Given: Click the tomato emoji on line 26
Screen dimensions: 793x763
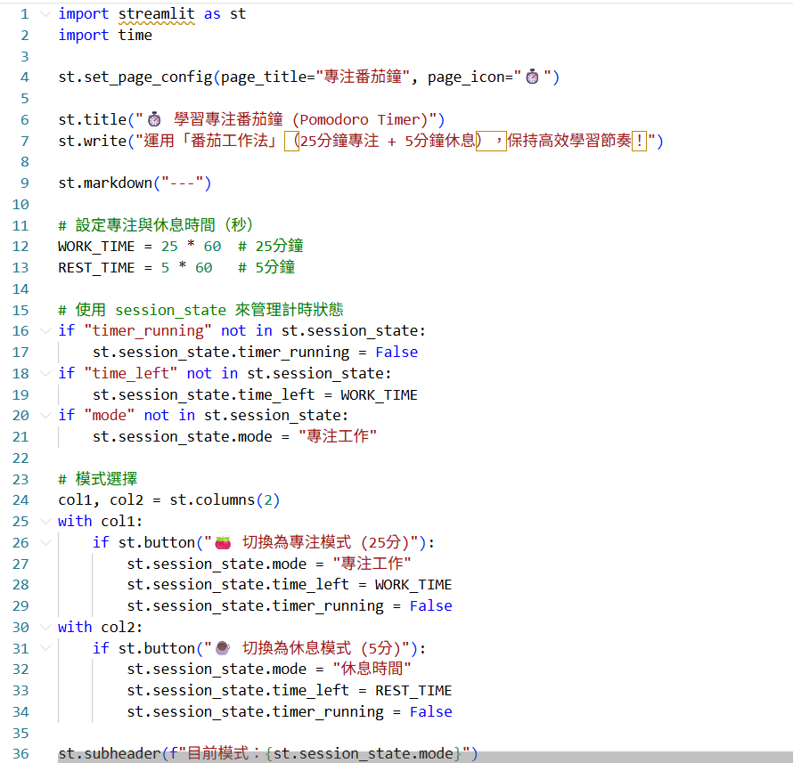Looking at the screenshot, I should [223, 543].
